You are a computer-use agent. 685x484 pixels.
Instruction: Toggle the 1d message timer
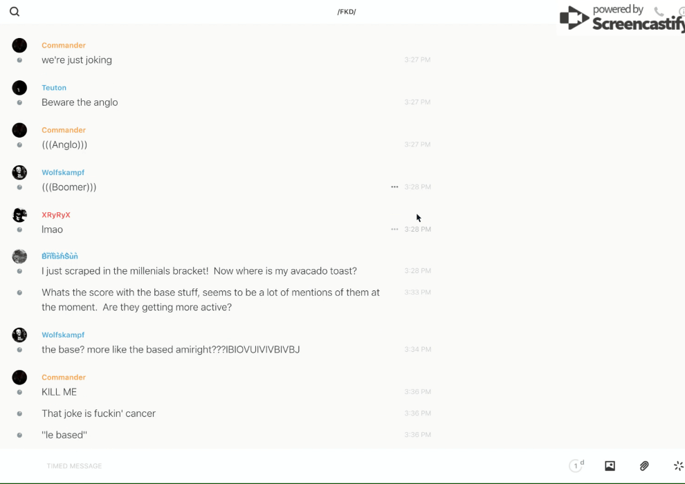coord(576,466)
